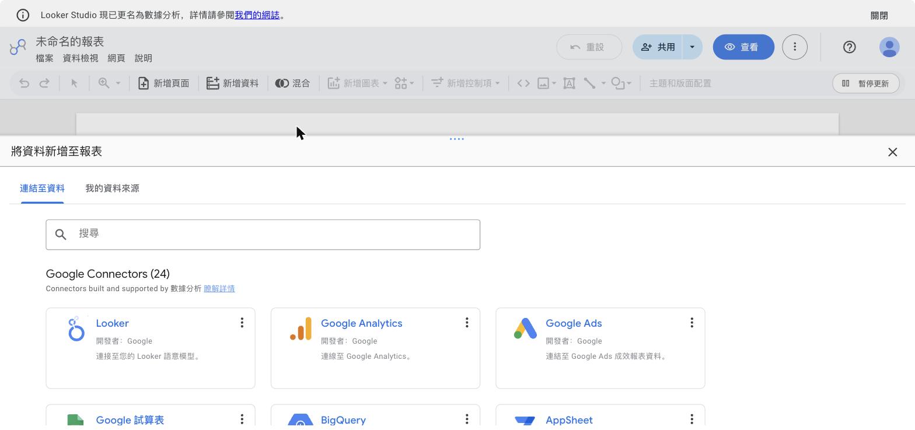Expand the share button dropdown arrow
915x430 pixels.
(692, 47)
